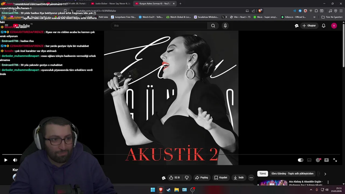Open the player settings gear
345x194 pixels.
(318, 160)
